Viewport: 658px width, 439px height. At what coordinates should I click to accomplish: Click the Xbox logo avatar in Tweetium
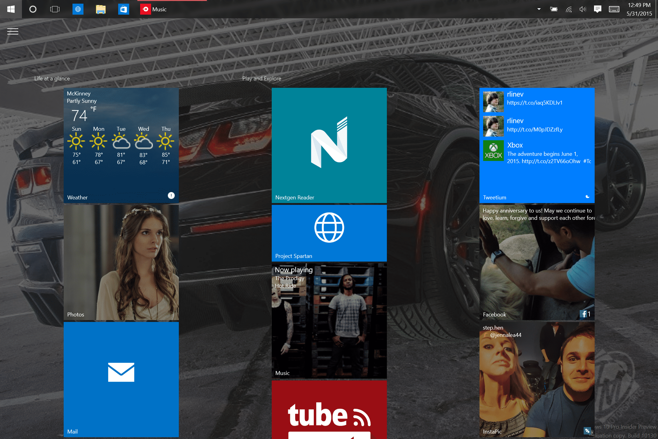pyautogui.click(x=493, y=151)
